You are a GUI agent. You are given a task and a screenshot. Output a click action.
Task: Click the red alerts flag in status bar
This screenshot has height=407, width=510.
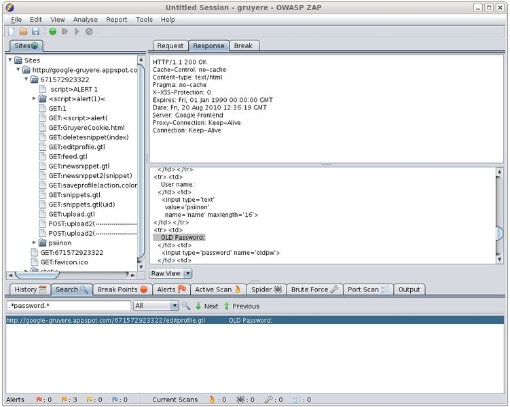pos(39,400)
